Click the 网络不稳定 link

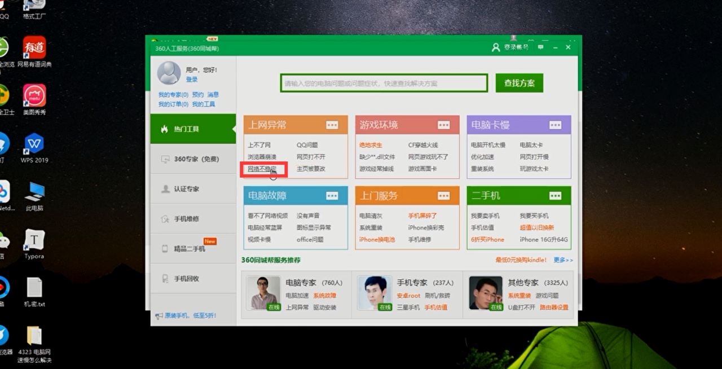pyautogui.click(x=262, y=169)
